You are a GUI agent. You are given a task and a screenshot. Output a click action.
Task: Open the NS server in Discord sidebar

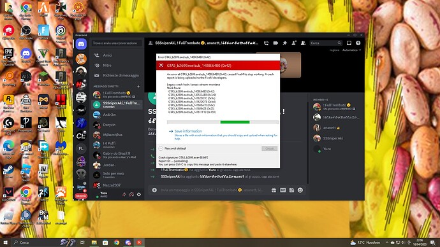click(x=81, y=84)
